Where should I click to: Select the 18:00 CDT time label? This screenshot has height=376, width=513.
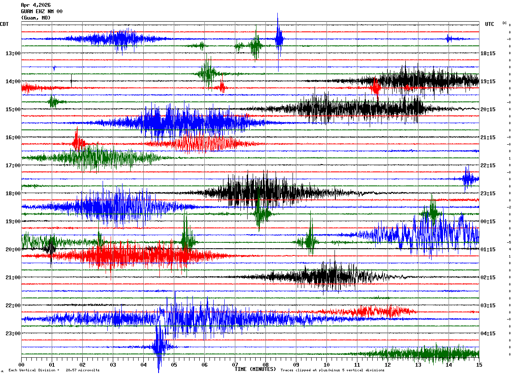13,194
